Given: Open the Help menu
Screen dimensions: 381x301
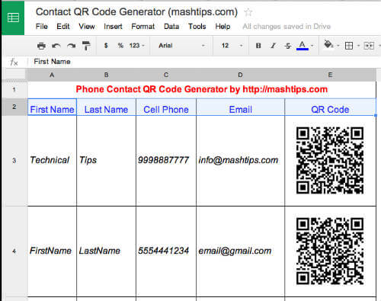Looking at the screenshot, I should click(223, 27).
